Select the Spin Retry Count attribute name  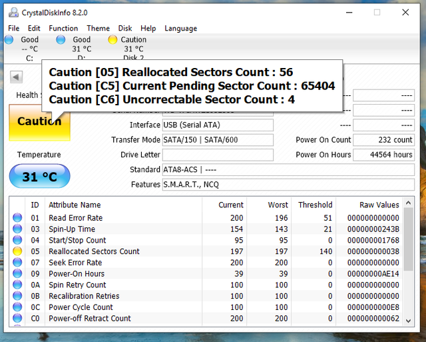pyautogui.click(x=77, y=285)
